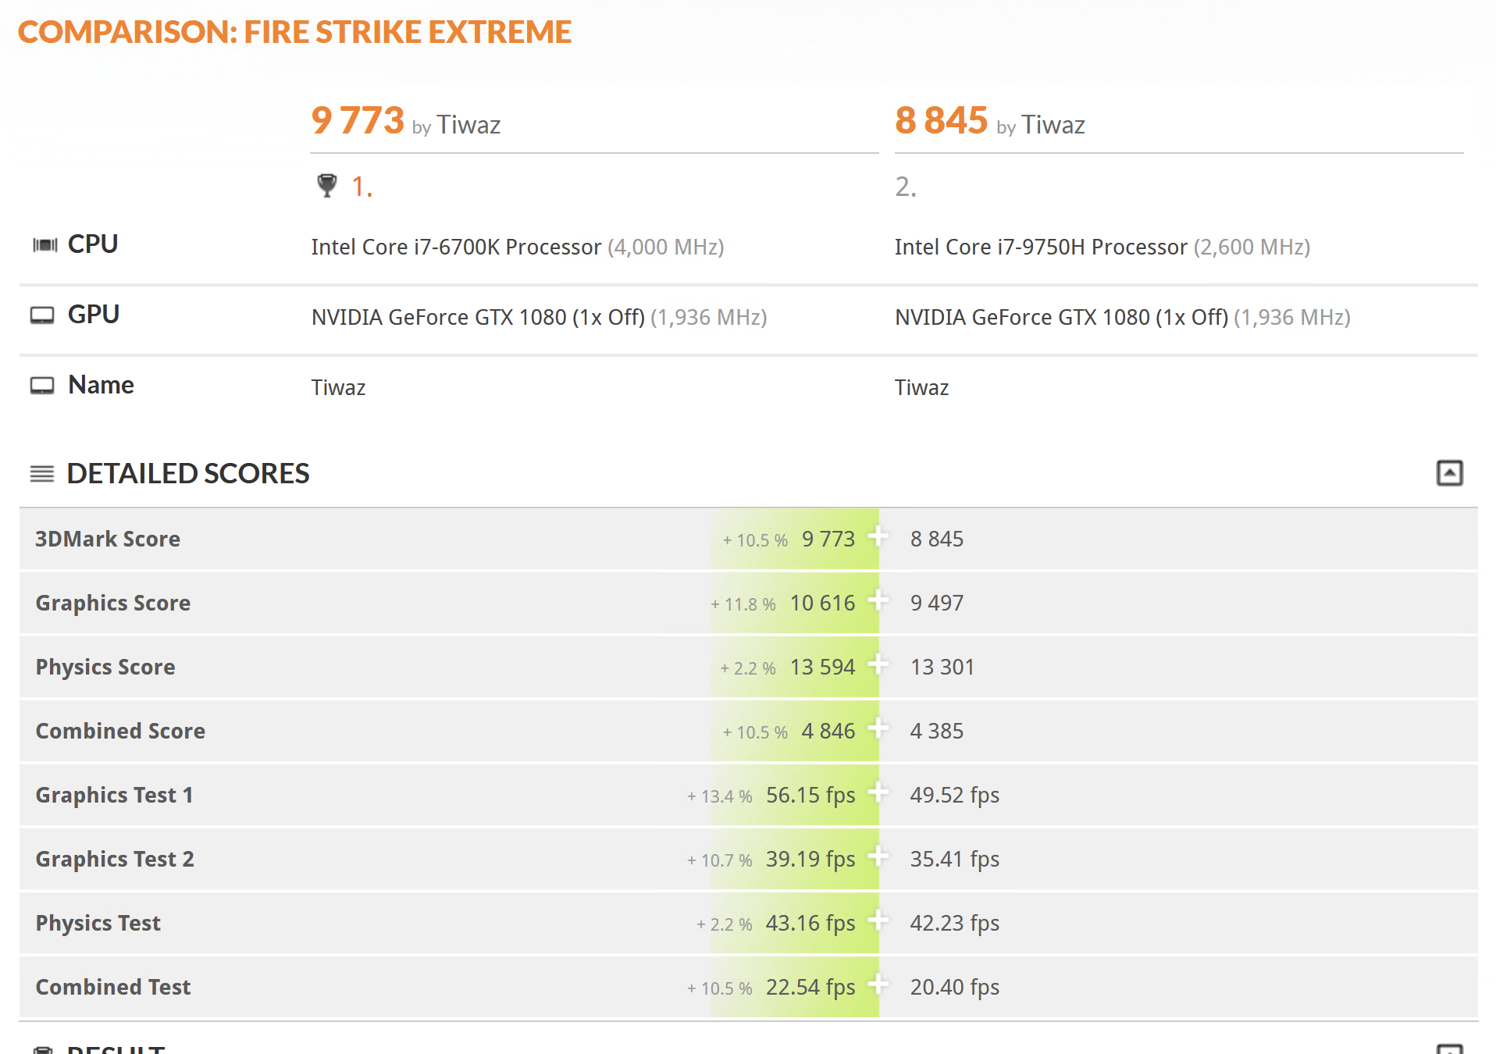Click the trophy icon beside rank 1
The height and width of the screenshot is (1054, 1496).
[326, 186]
